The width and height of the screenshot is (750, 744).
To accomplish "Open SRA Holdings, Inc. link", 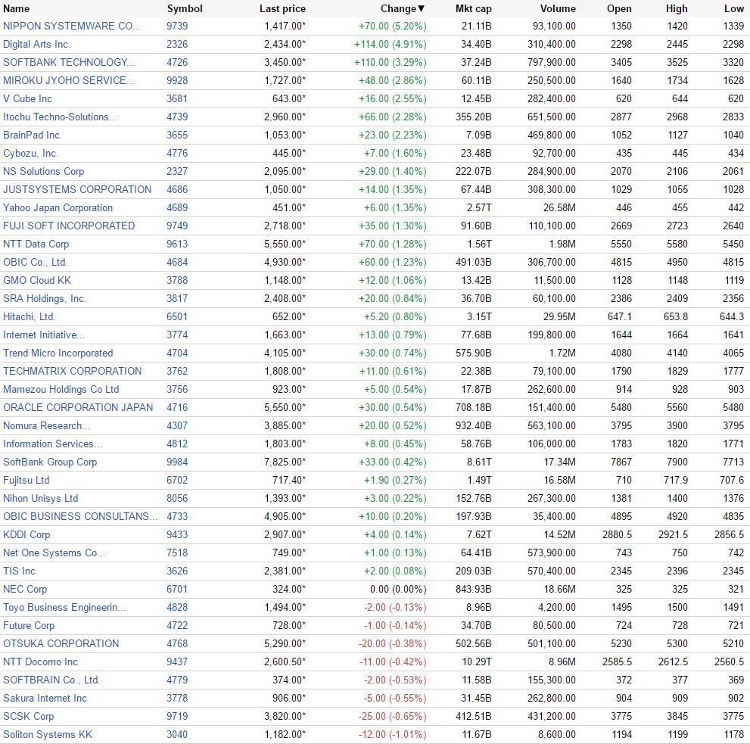I will pyautogui.click(x=45, y=298).
